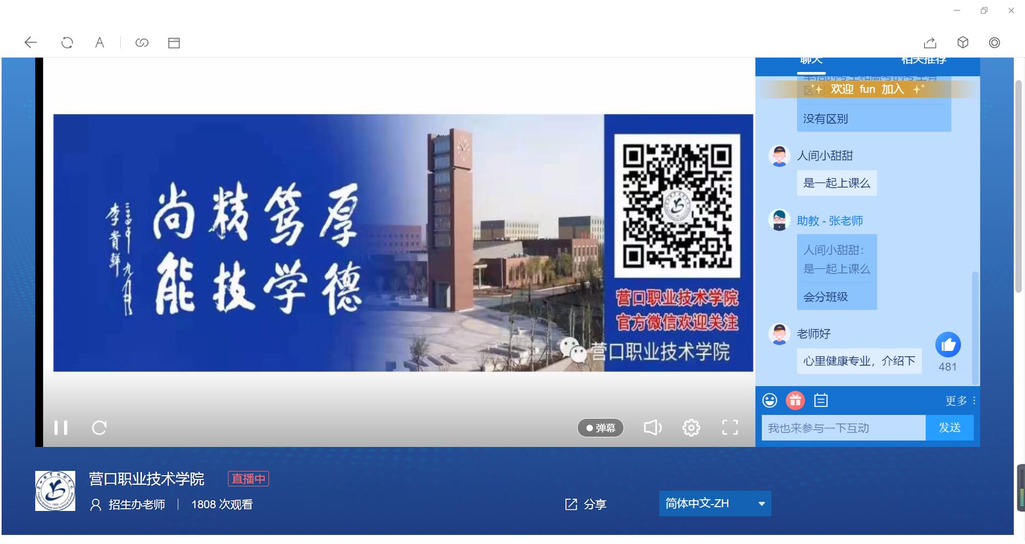Screen dimensions: 1025x544
Task: Click avatar of 助教 - 张老师
Action: [x=779, y=220]
